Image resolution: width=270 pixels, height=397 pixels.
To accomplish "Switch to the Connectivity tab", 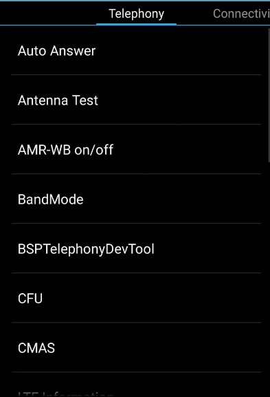I will pos(241,14).
